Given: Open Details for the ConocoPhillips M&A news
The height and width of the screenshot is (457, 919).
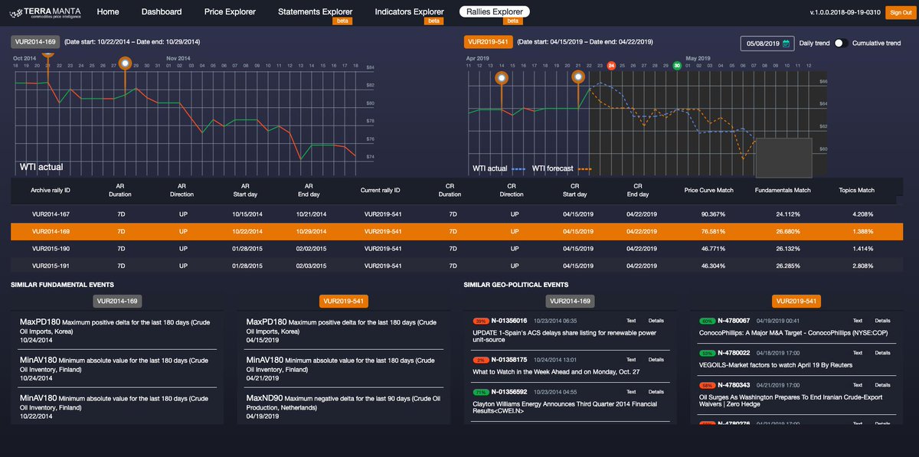Looking at the screenshot, I should [882, 320].
